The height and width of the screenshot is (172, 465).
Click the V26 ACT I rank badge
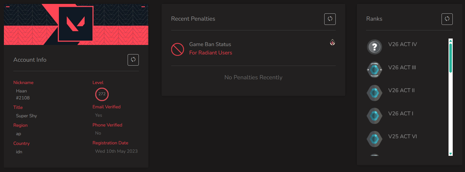click(x=375, y=116)
